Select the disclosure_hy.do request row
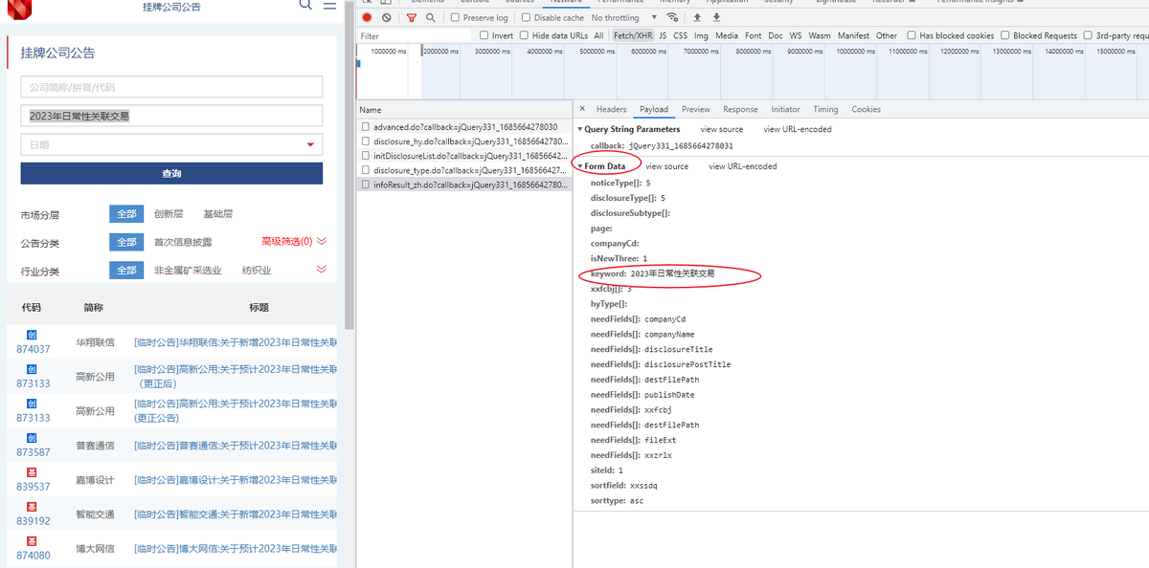 click(464, 141)
